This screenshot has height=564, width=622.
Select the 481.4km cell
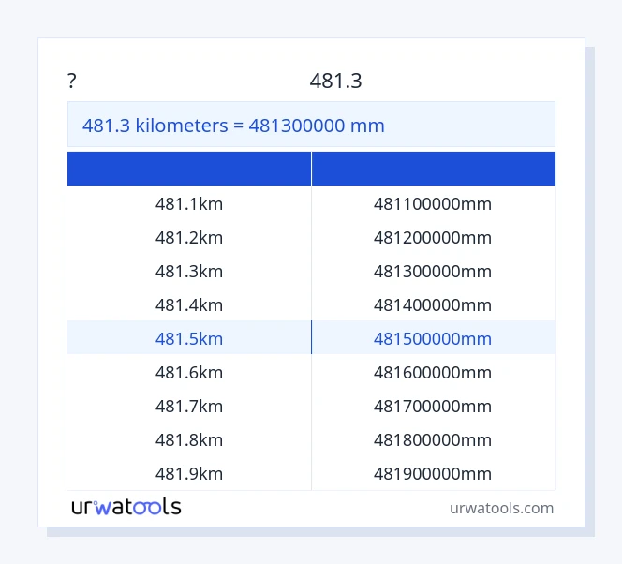[189, 304]
